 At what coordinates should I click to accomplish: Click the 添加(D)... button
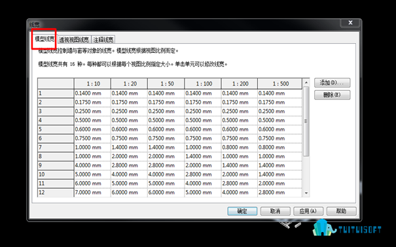point(332,83)
